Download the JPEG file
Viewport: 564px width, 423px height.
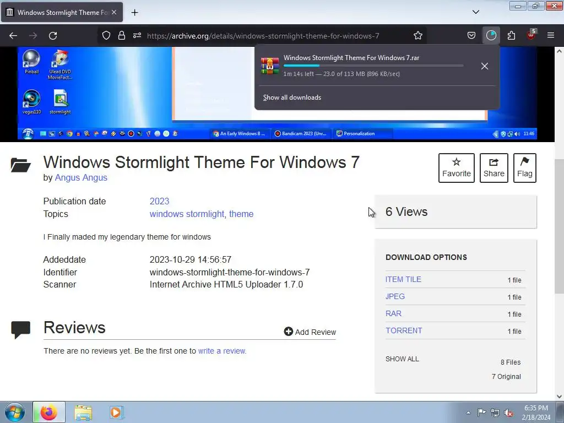point(395,296)
